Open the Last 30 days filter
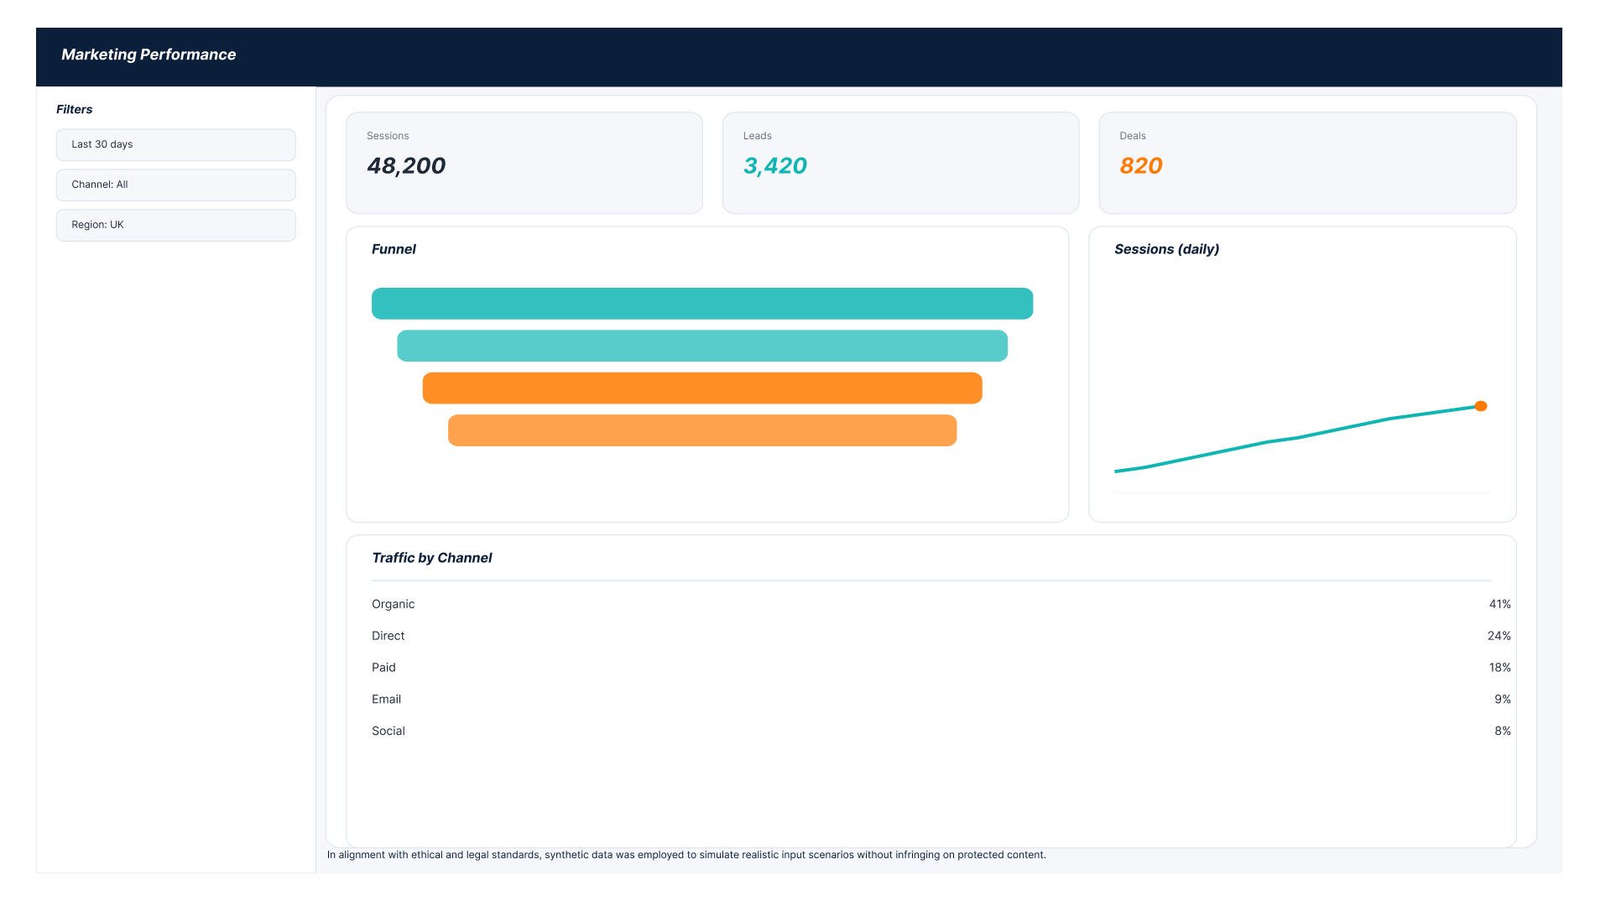 point(175,144)
